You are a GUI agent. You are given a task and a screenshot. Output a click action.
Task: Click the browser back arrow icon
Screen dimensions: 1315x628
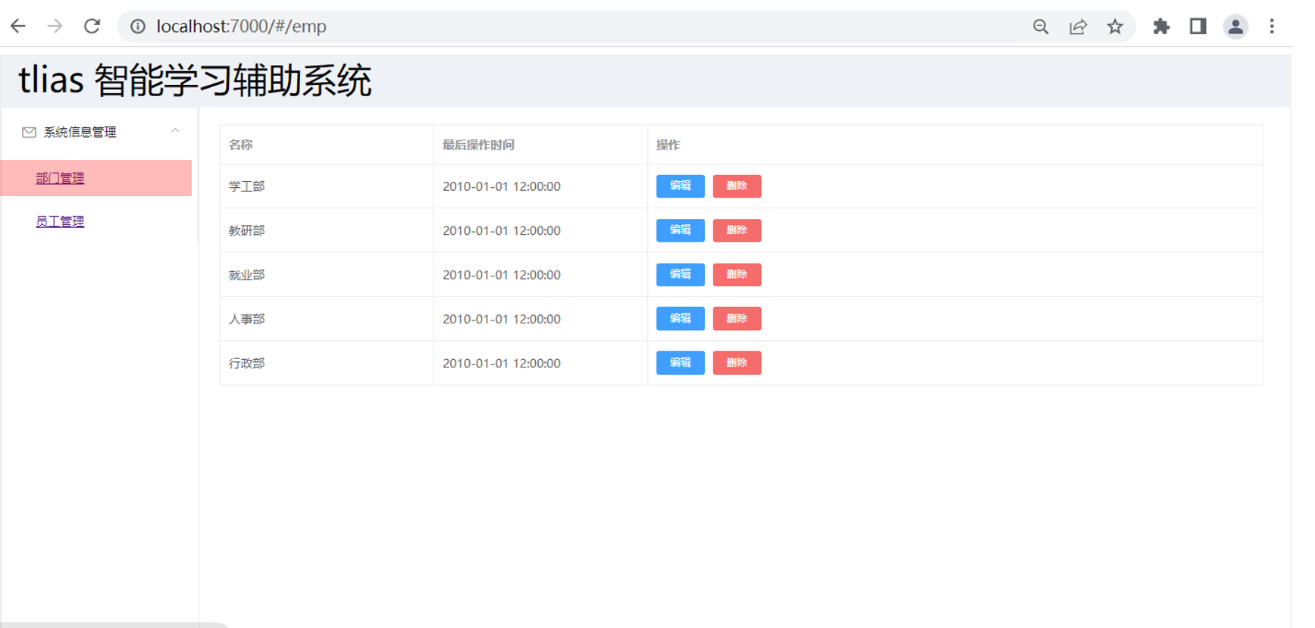pos(18,27)
